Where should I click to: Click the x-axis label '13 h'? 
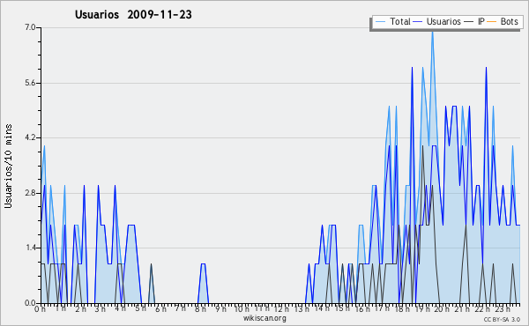pyautogui.click(x=302, y=309)
